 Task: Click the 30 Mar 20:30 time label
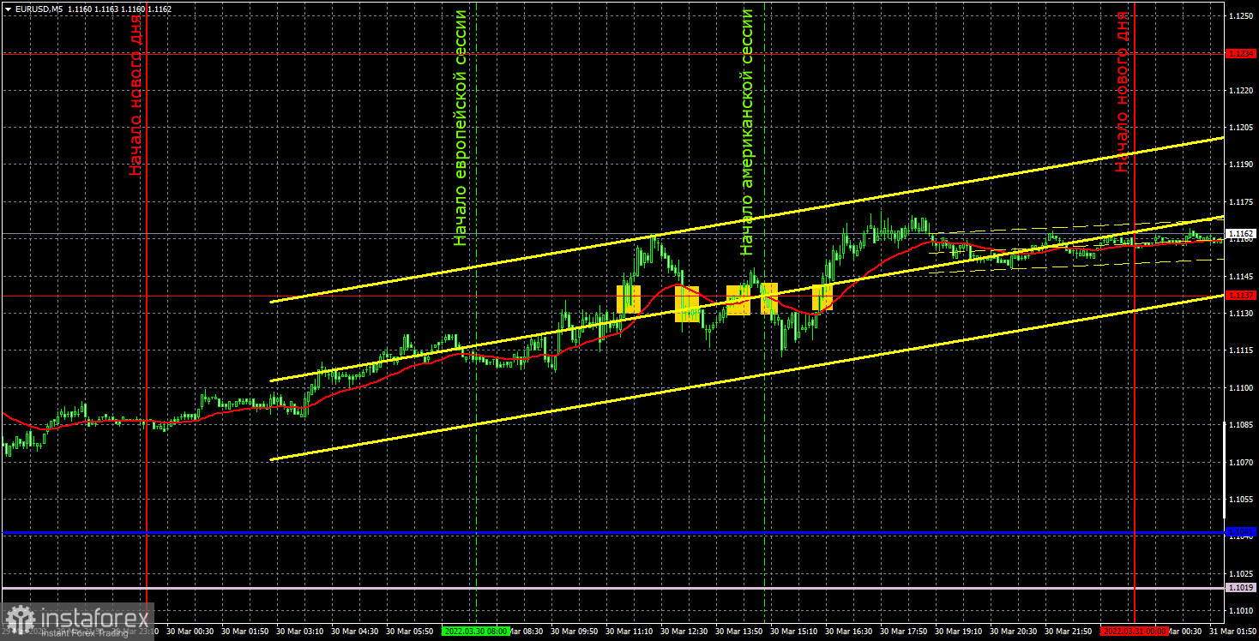click(1013, 631)
